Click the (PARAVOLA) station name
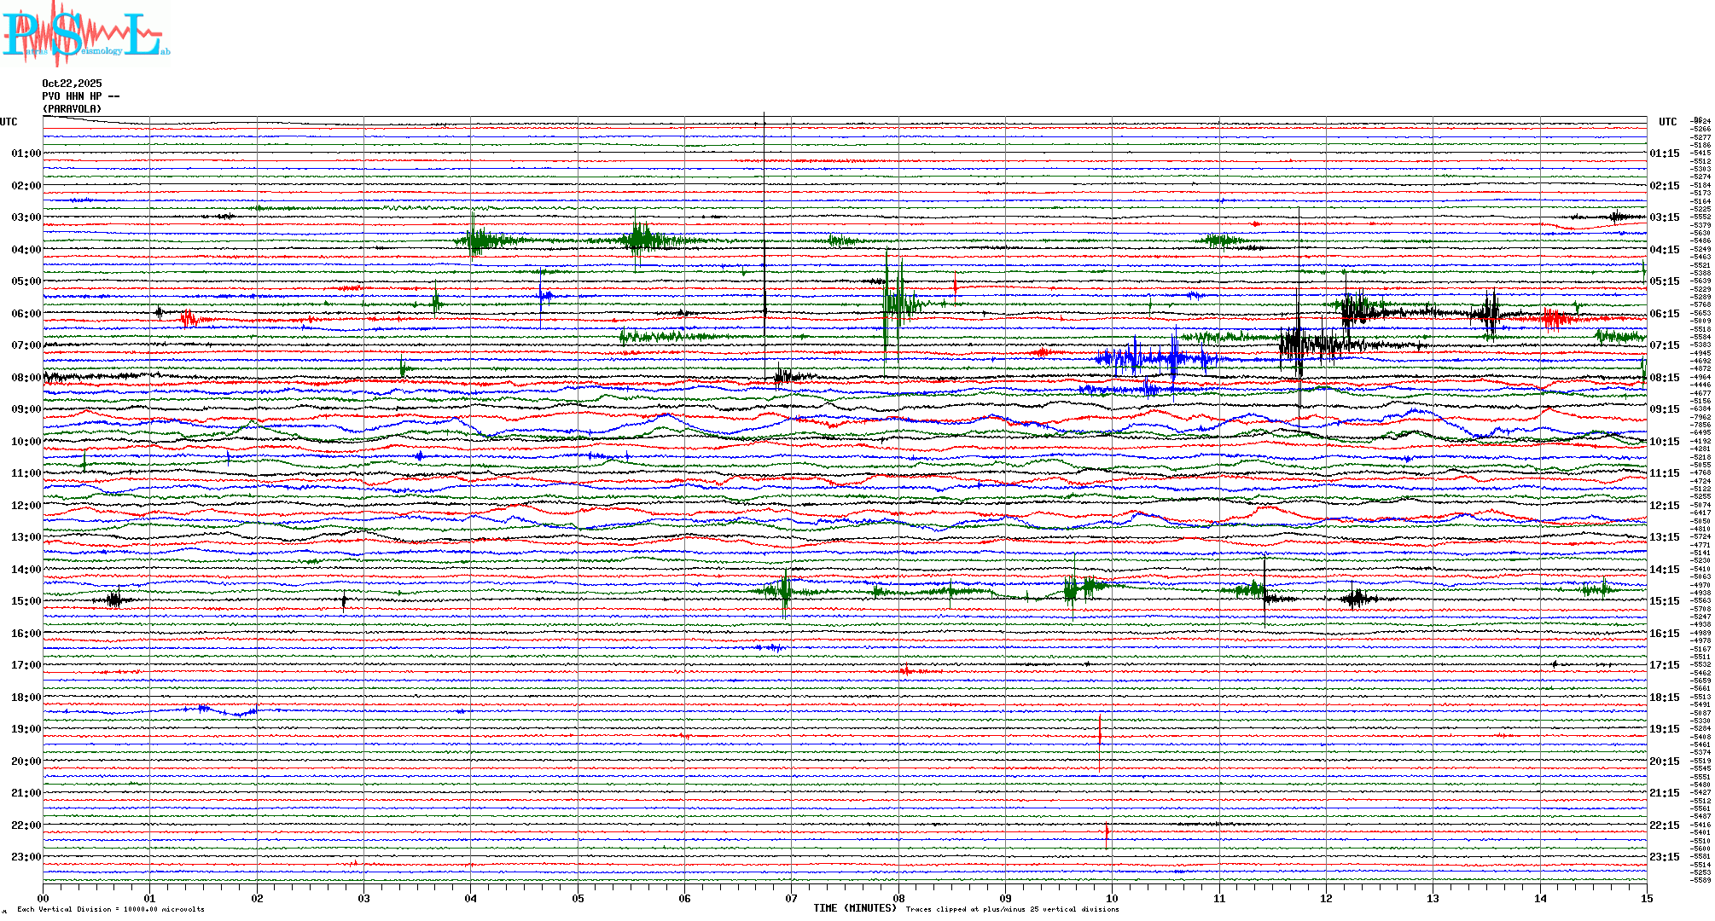Screen dimensions: 1715x921 click(x=72, y=109)
